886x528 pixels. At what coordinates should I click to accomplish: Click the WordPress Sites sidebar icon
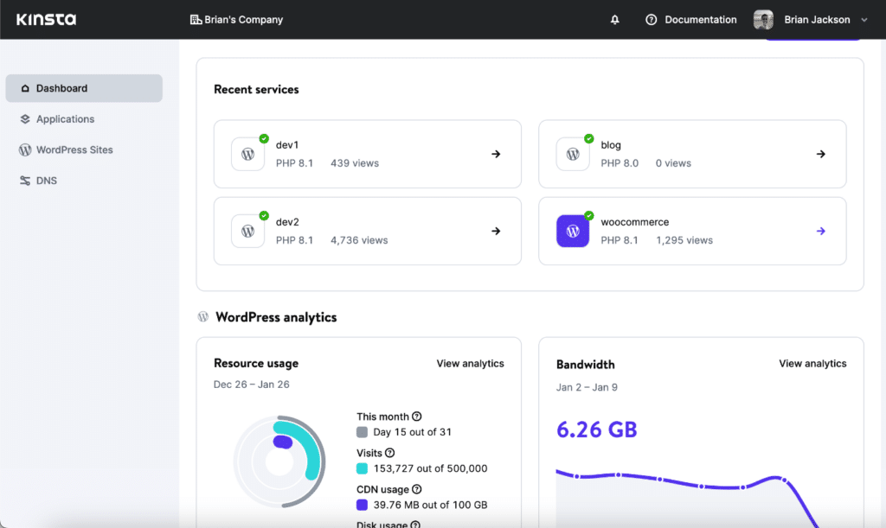click(25, 149)
